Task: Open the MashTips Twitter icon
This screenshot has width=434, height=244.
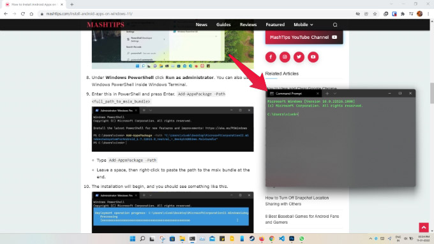Action: pos(299,57)
